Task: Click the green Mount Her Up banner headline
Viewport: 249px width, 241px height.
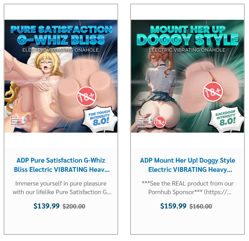Action: click(188, 35)
